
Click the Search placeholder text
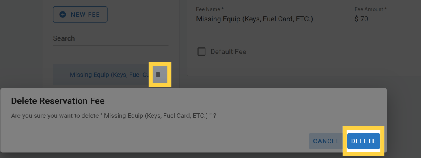(64, 38)
